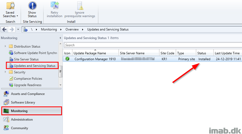The height and width of the screenshot is (134, 242).
Task: Click the Search input field
Action: (x=153, y=45)
